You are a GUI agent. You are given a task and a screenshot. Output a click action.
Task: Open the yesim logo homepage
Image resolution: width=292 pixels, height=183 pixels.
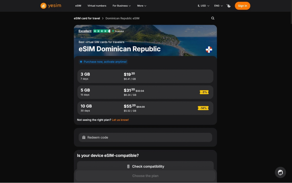click(51, 6)
